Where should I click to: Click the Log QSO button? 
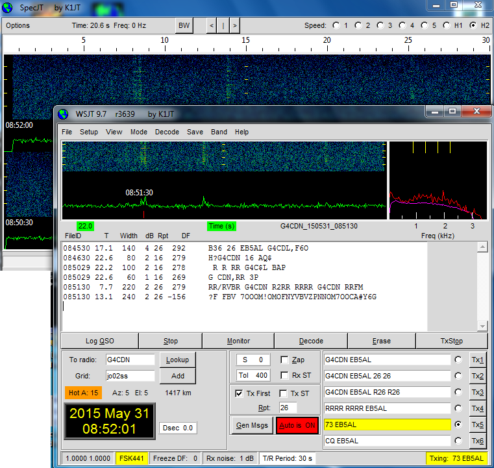pos(99,341)
